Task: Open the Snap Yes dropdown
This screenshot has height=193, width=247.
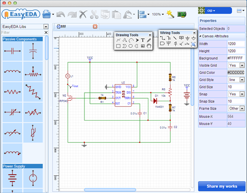Action: [236, 94]
